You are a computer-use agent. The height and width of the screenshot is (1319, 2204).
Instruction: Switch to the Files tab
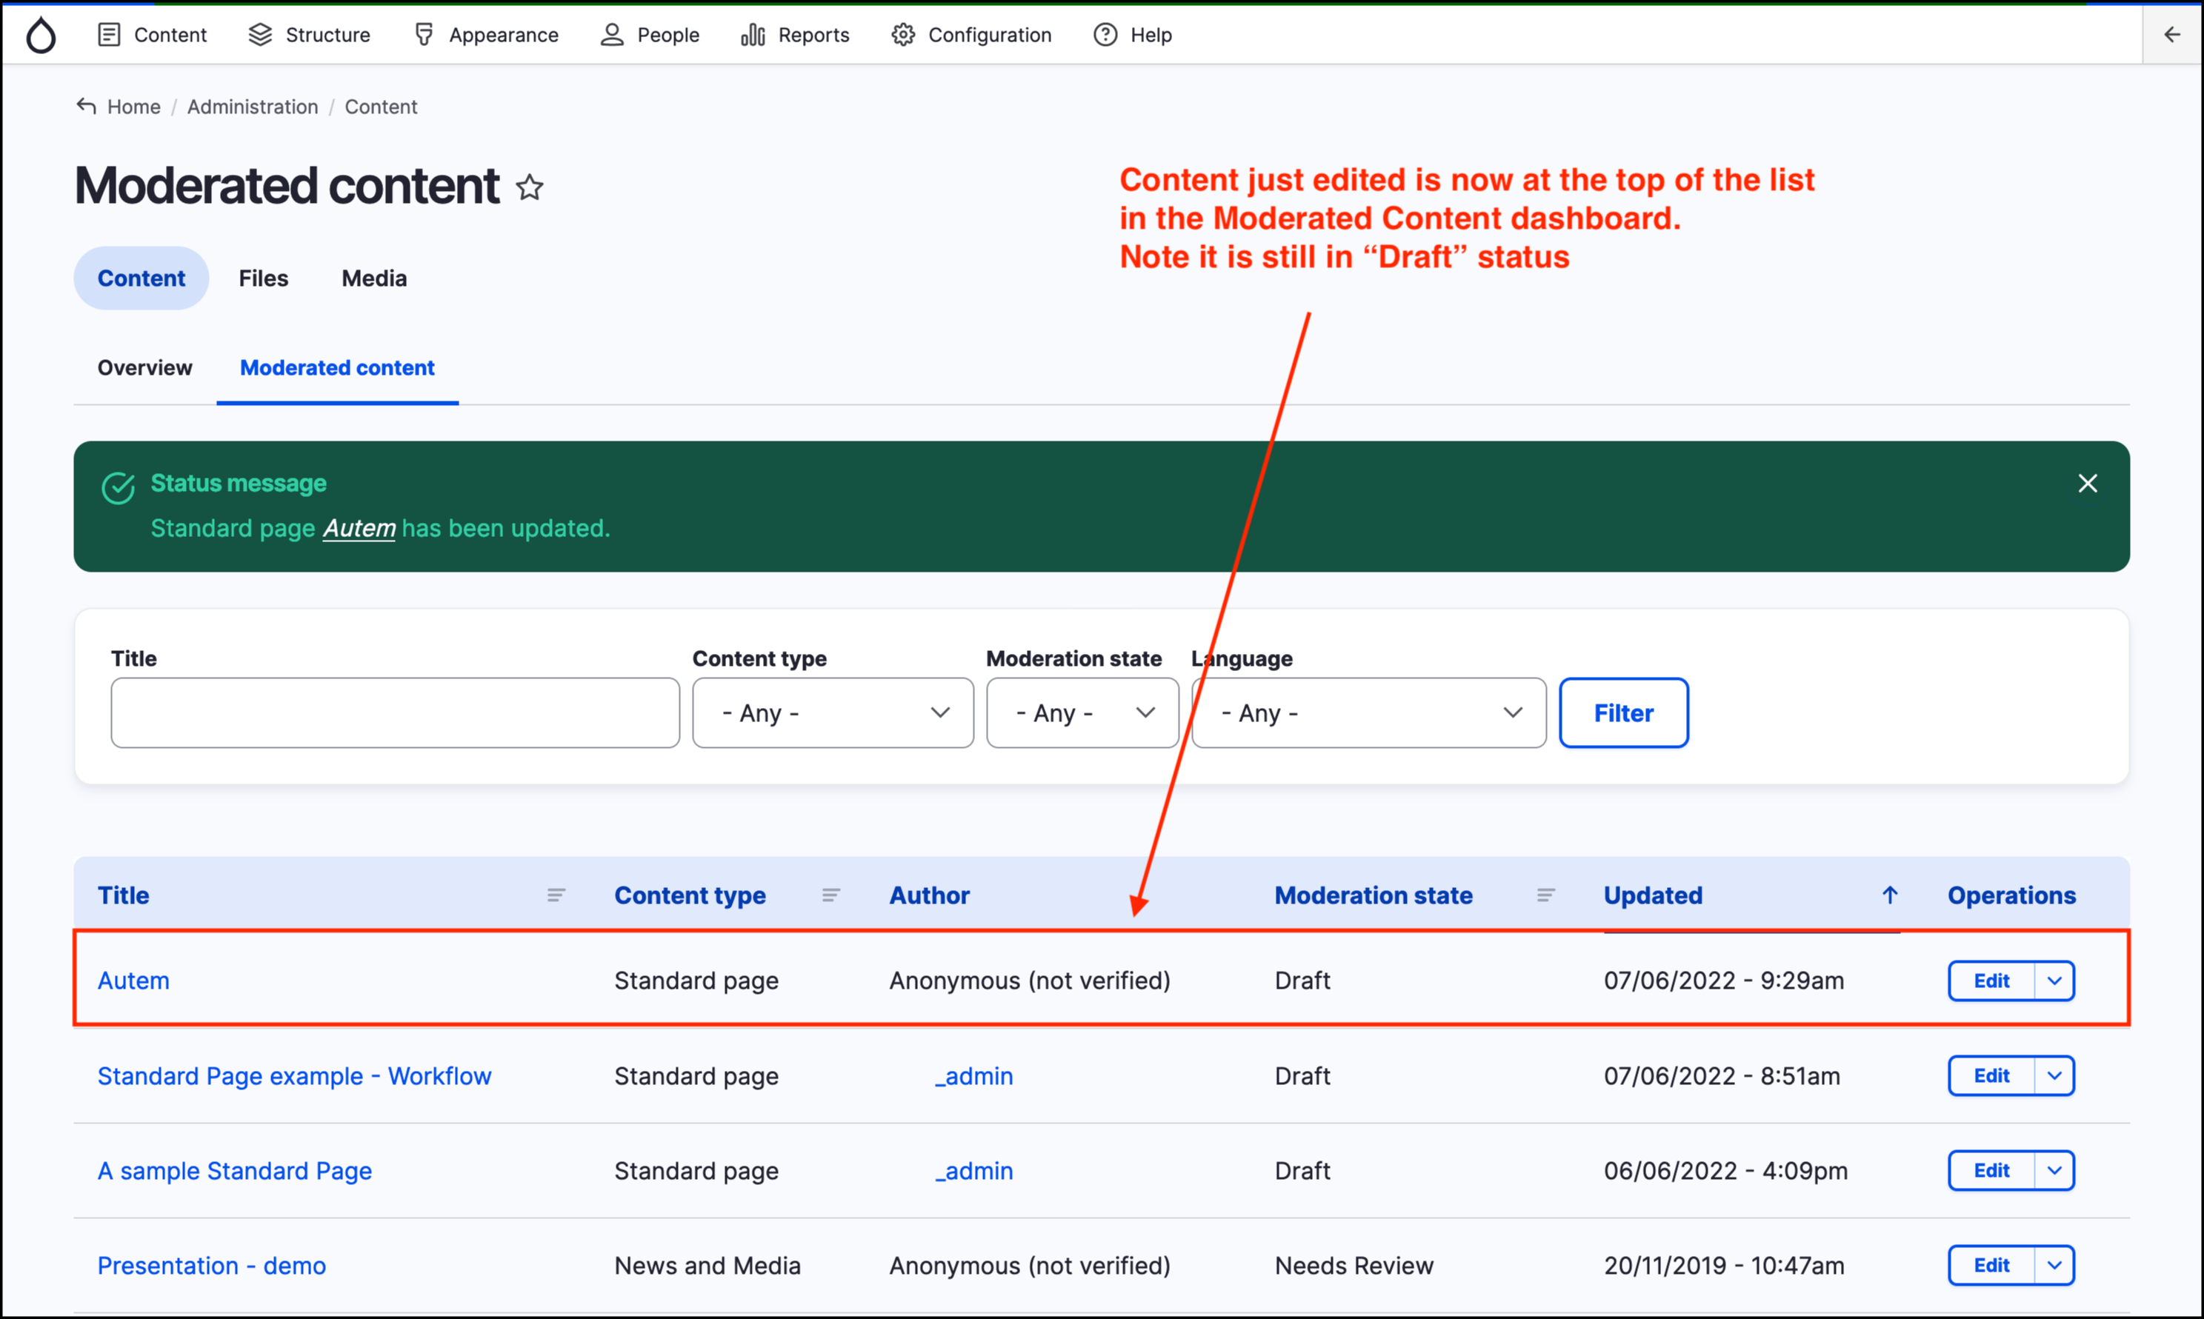point(263,278)
